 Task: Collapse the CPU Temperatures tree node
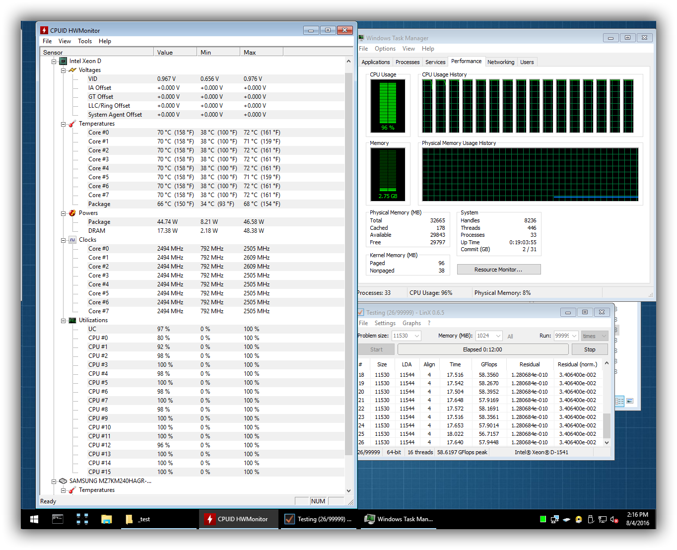point(63,124)
